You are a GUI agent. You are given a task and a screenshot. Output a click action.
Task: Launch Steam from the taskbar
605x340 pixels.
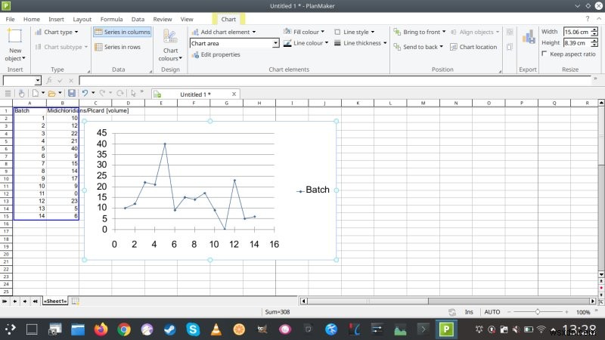pos(169,329)
